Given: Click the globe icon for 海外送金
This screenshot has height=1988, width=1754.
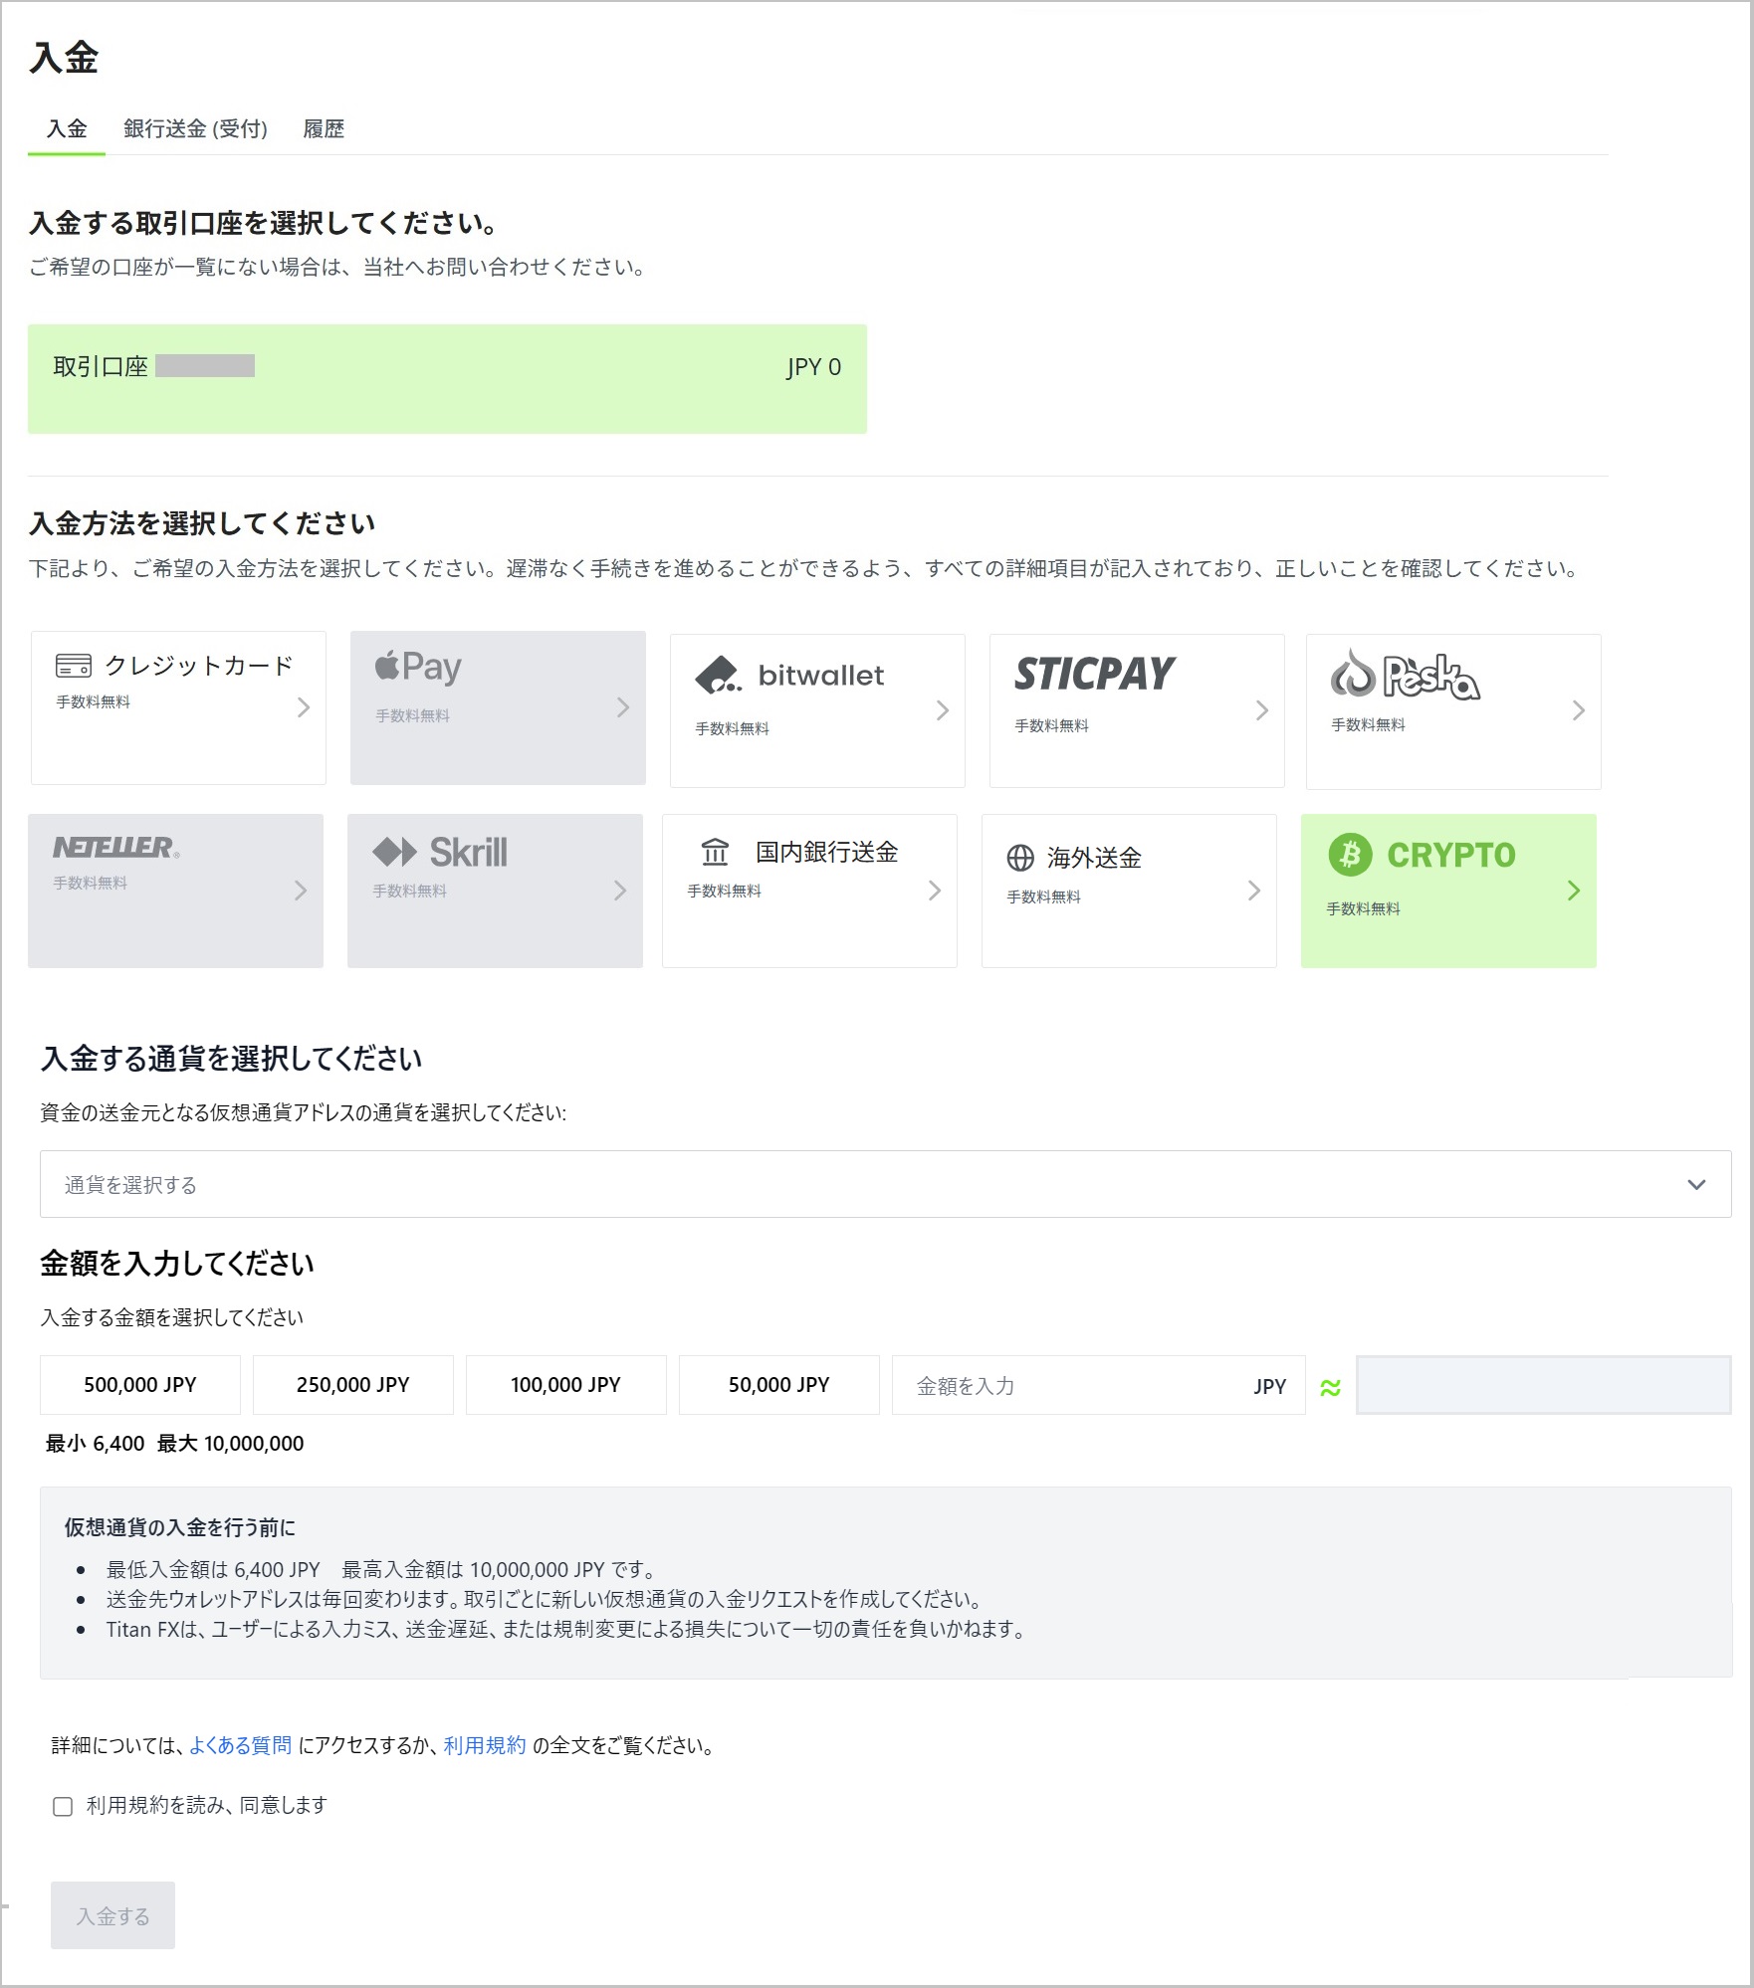Looking at the screenshot, I should 1020,858.
